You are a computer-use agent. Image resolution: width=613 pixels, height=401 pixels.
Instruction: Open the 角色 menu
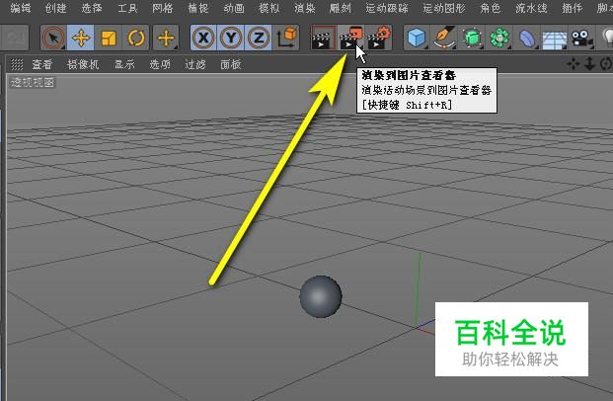tap(490, 8)
